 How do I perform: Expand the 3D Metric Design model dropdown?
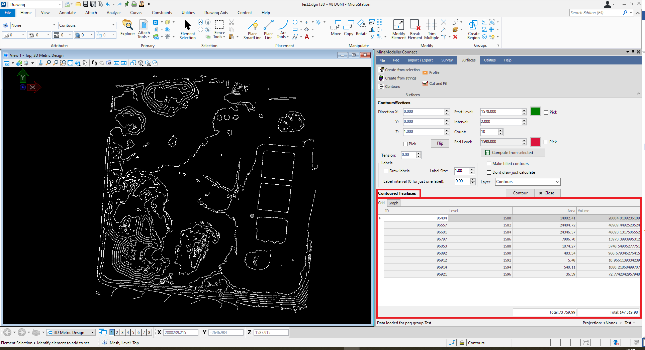[x=92, y=333]
